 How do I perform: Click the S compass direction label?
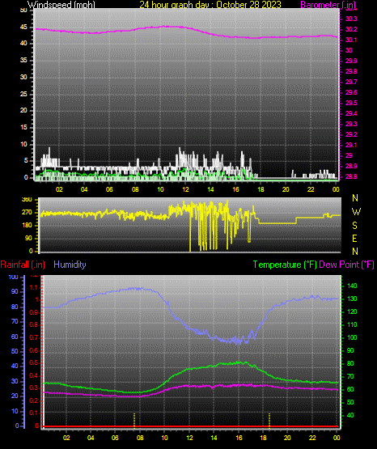(354, 226)
